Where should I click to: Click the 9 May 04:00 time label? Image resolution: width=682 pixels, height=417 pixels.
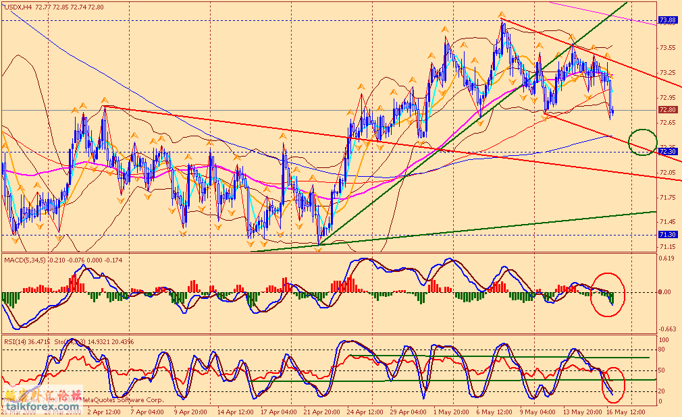(537, 412)
